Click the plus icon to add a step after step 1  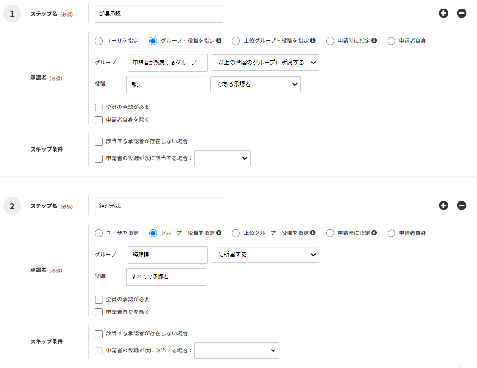pos(443,13)
